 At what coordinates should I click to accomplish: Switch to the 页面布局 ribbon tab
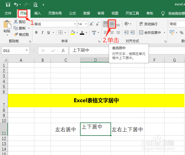[55, 13]
